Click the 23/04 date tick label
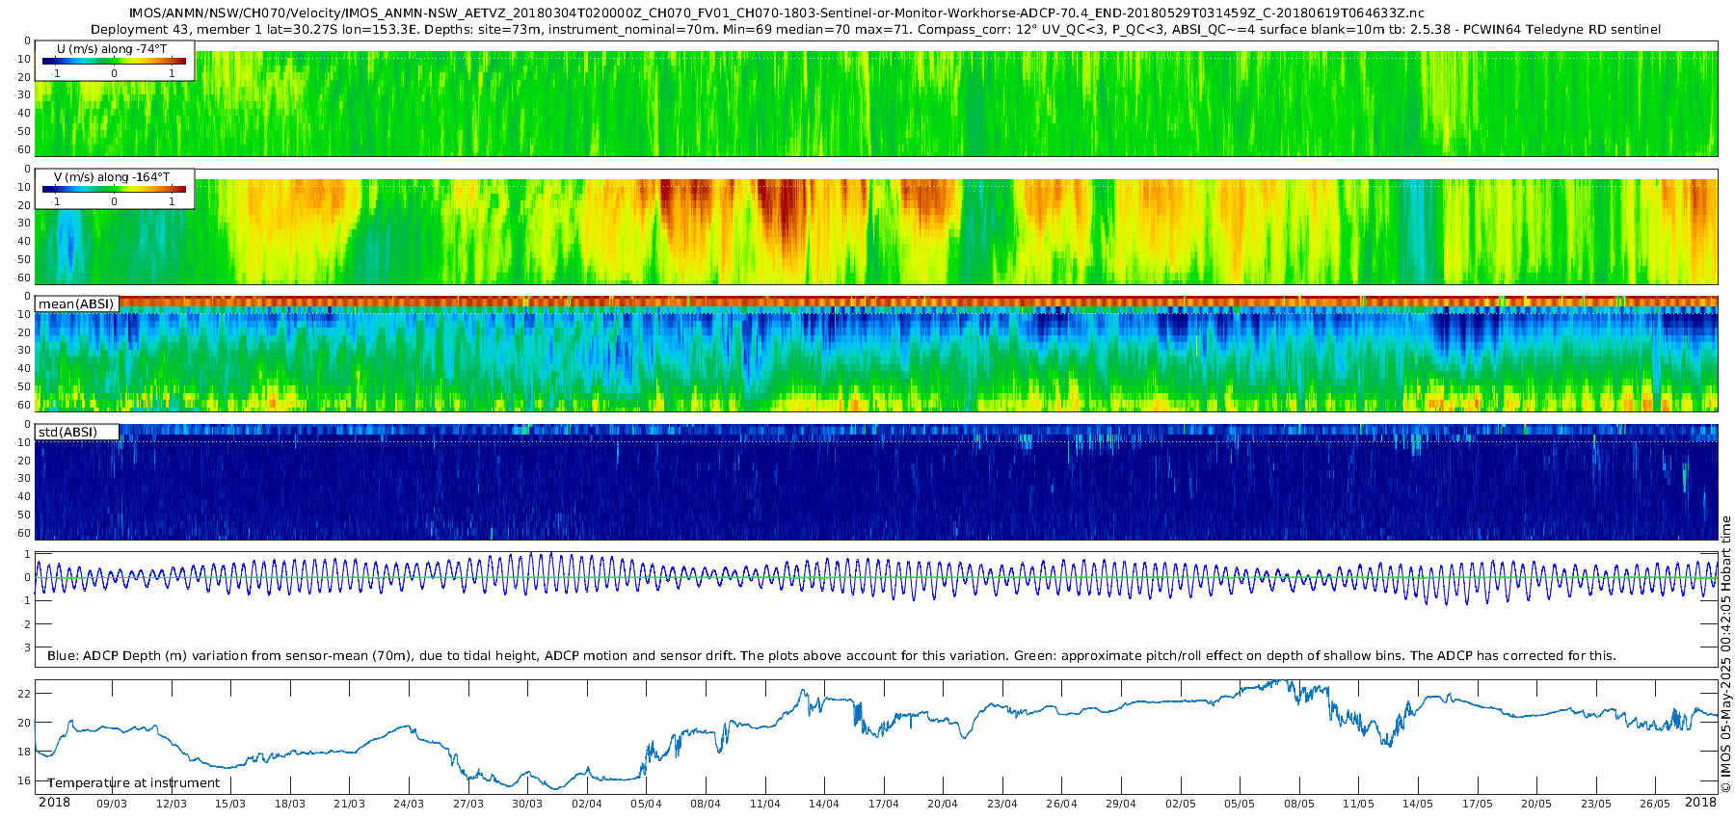1735x819 pixels. pyautogui.click(x=1001, y=804)
